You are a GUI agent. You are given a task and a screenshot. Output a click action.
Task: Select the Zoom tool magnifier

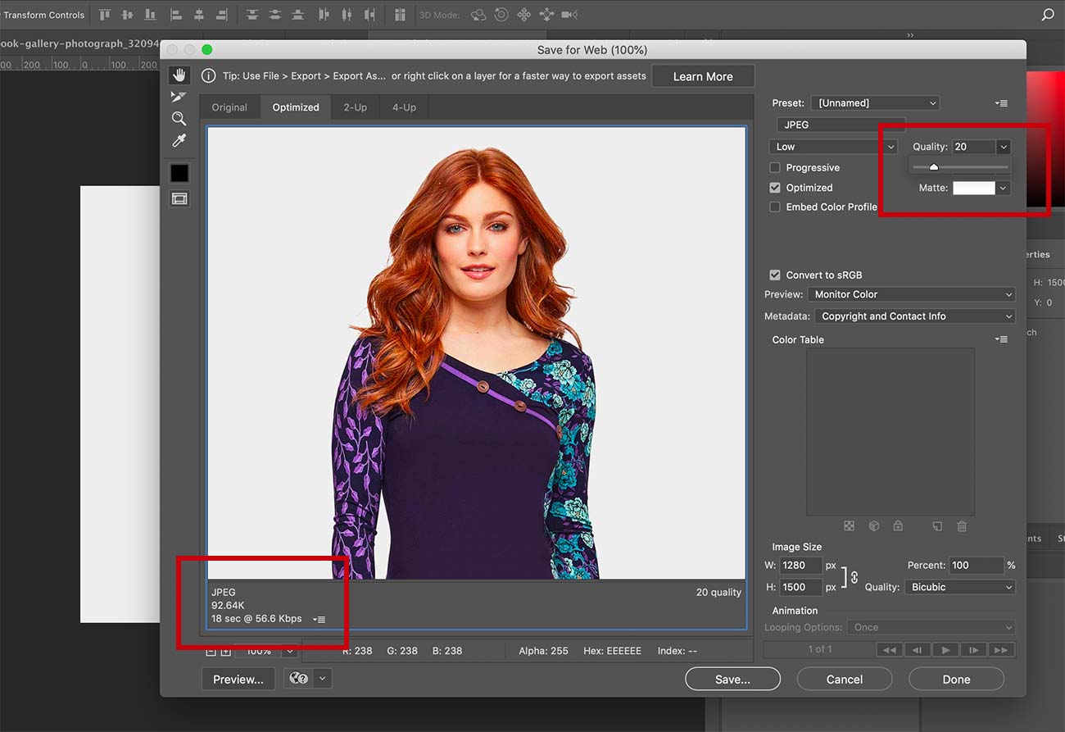179,119
